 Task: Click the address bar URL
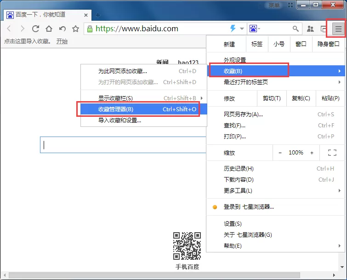[x=137, y=29]
